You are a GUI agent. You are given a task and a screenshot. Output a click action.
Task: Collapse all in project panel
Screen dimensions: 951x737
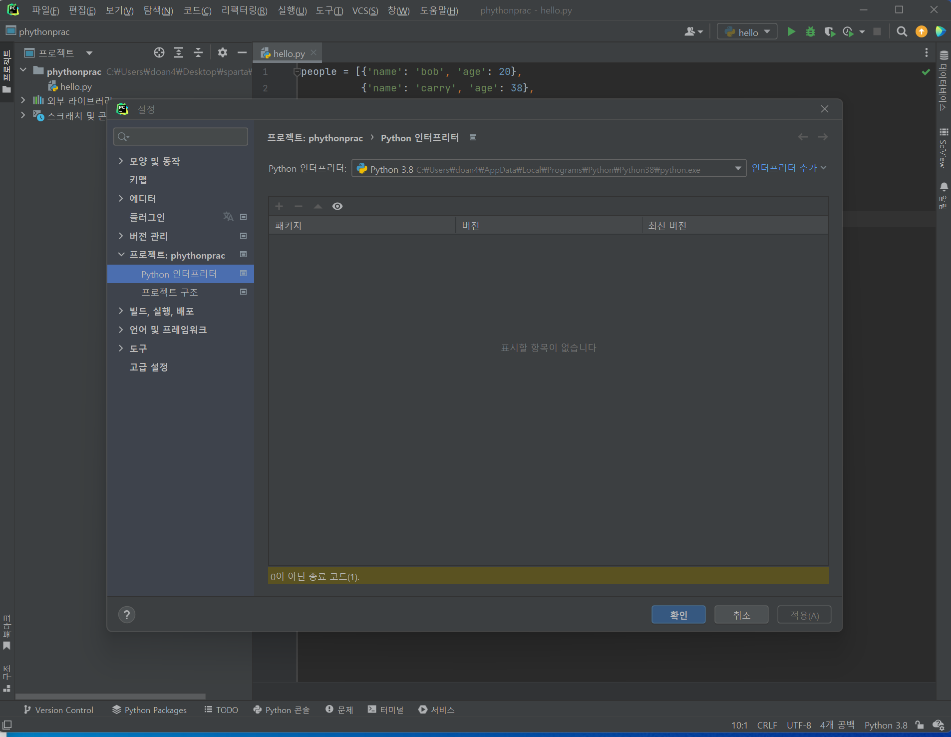click(198, 52)
